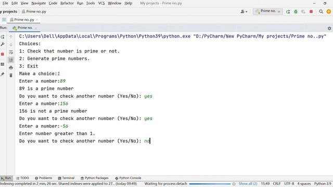Expand the Prime no. run configuration dropdown
Image resolution: width=333 pixels, height=187 pixels.
(268, 11)
